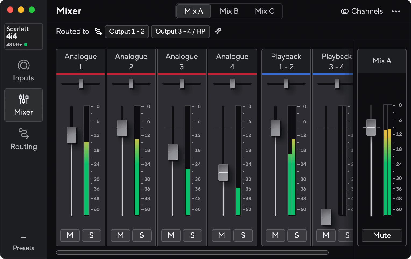Image resolution: width=411 pixels, height=259 pixels.
Task: Mute the Playback 1 - 2 channel
Action: pos(275,235)
